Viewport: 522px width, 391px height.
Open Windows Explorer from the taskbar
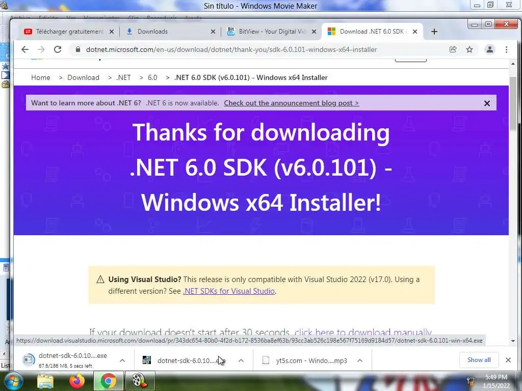[45, 381]
